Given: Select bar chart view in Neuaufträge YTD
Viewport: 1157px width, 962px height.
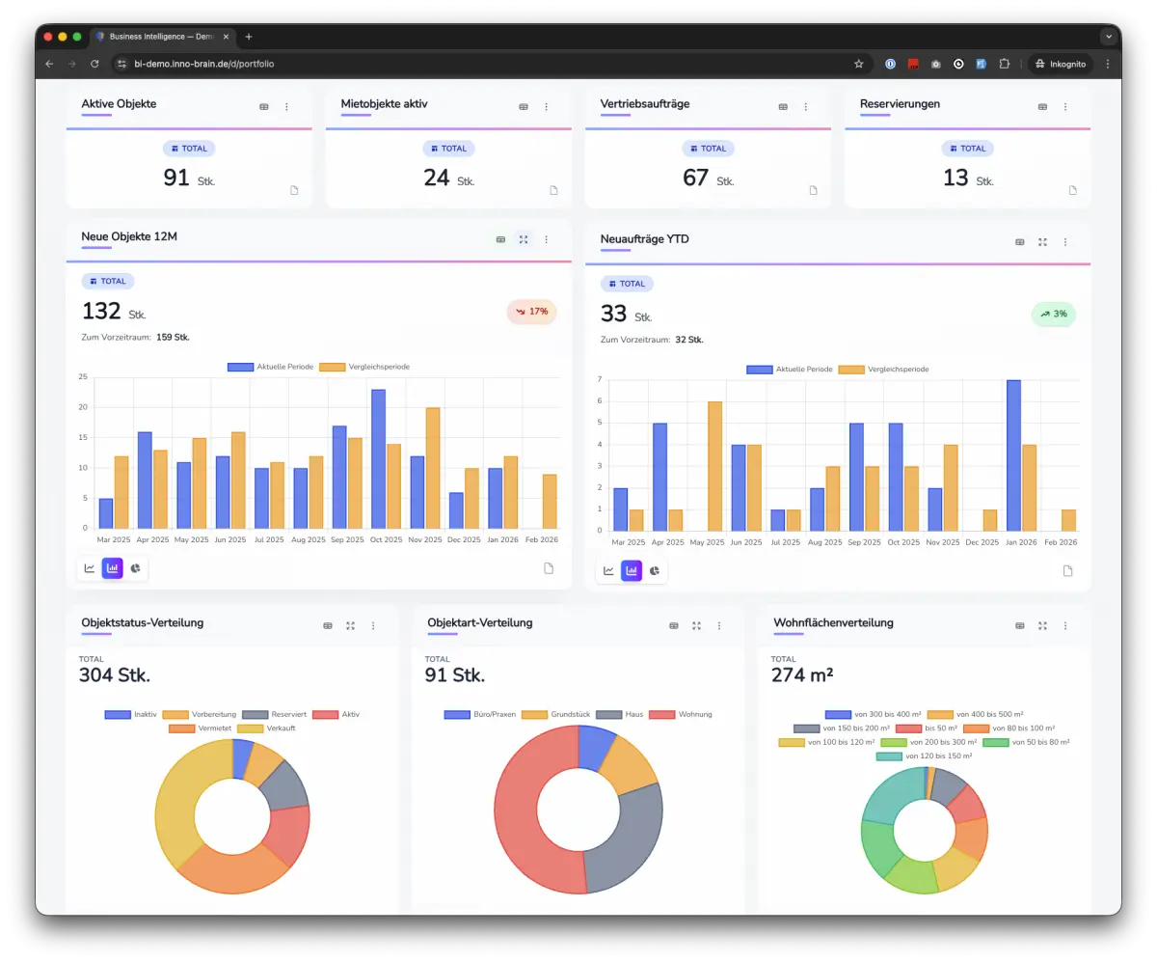Looking at the screenshot, I should coord(632,571).
